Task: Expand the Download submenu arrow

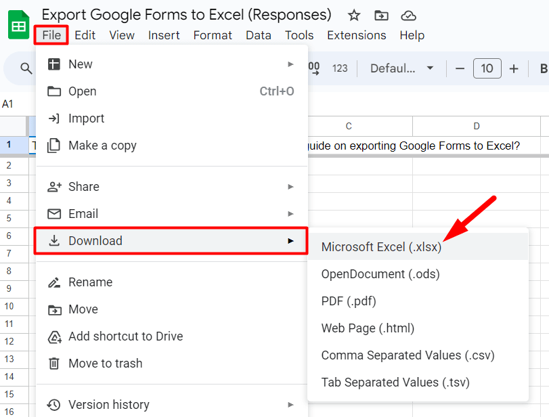Action: click(290, 241)
